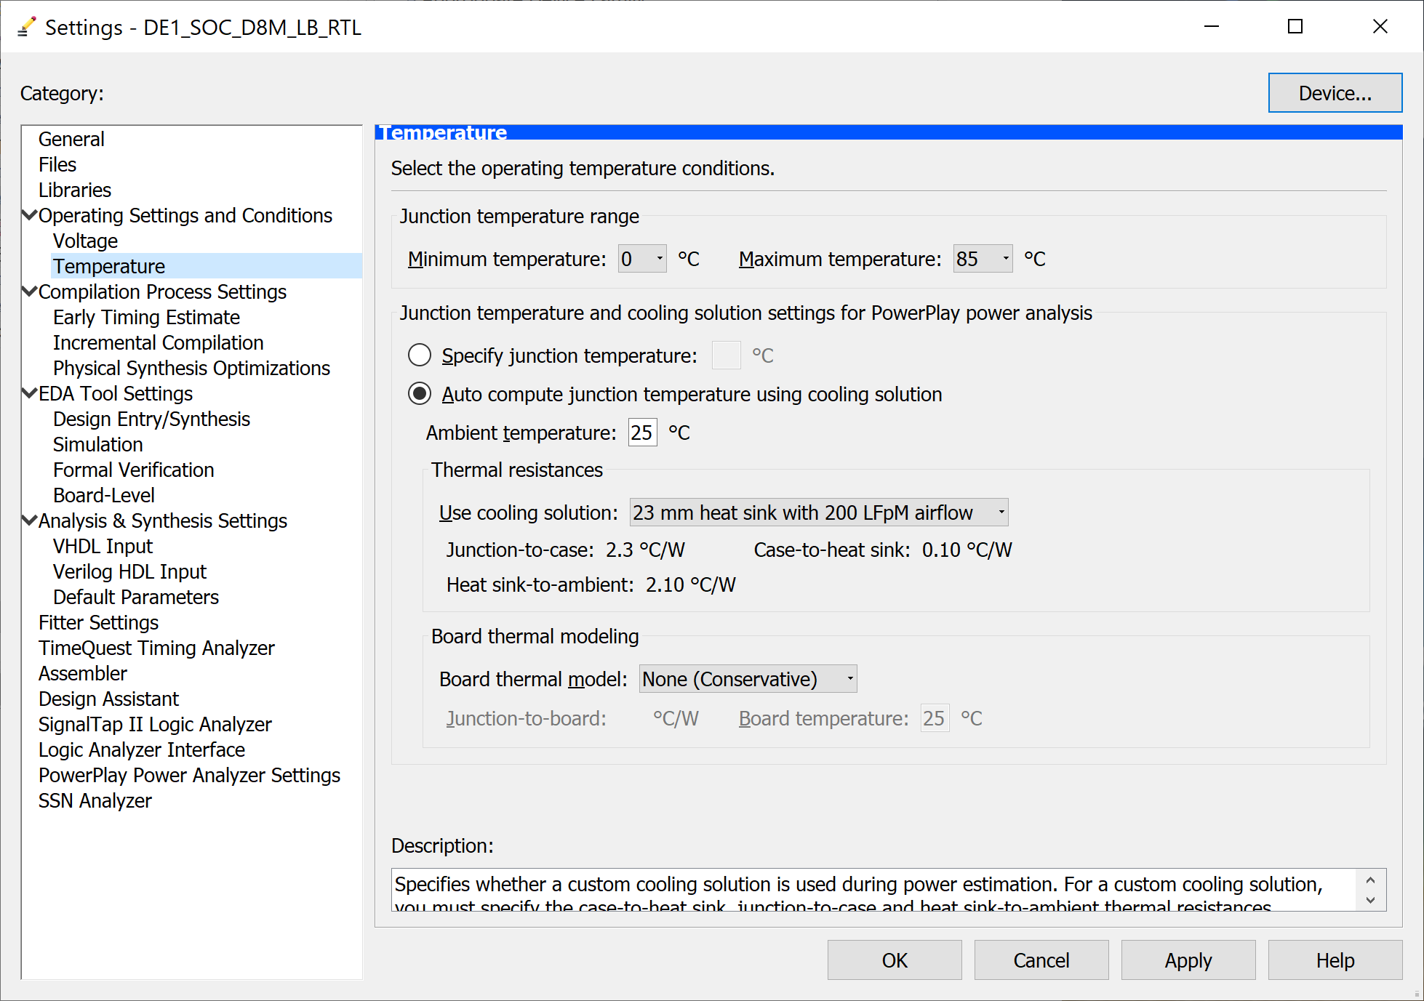
Task: Select Voltage in the category tree
Action: point(85,241)
